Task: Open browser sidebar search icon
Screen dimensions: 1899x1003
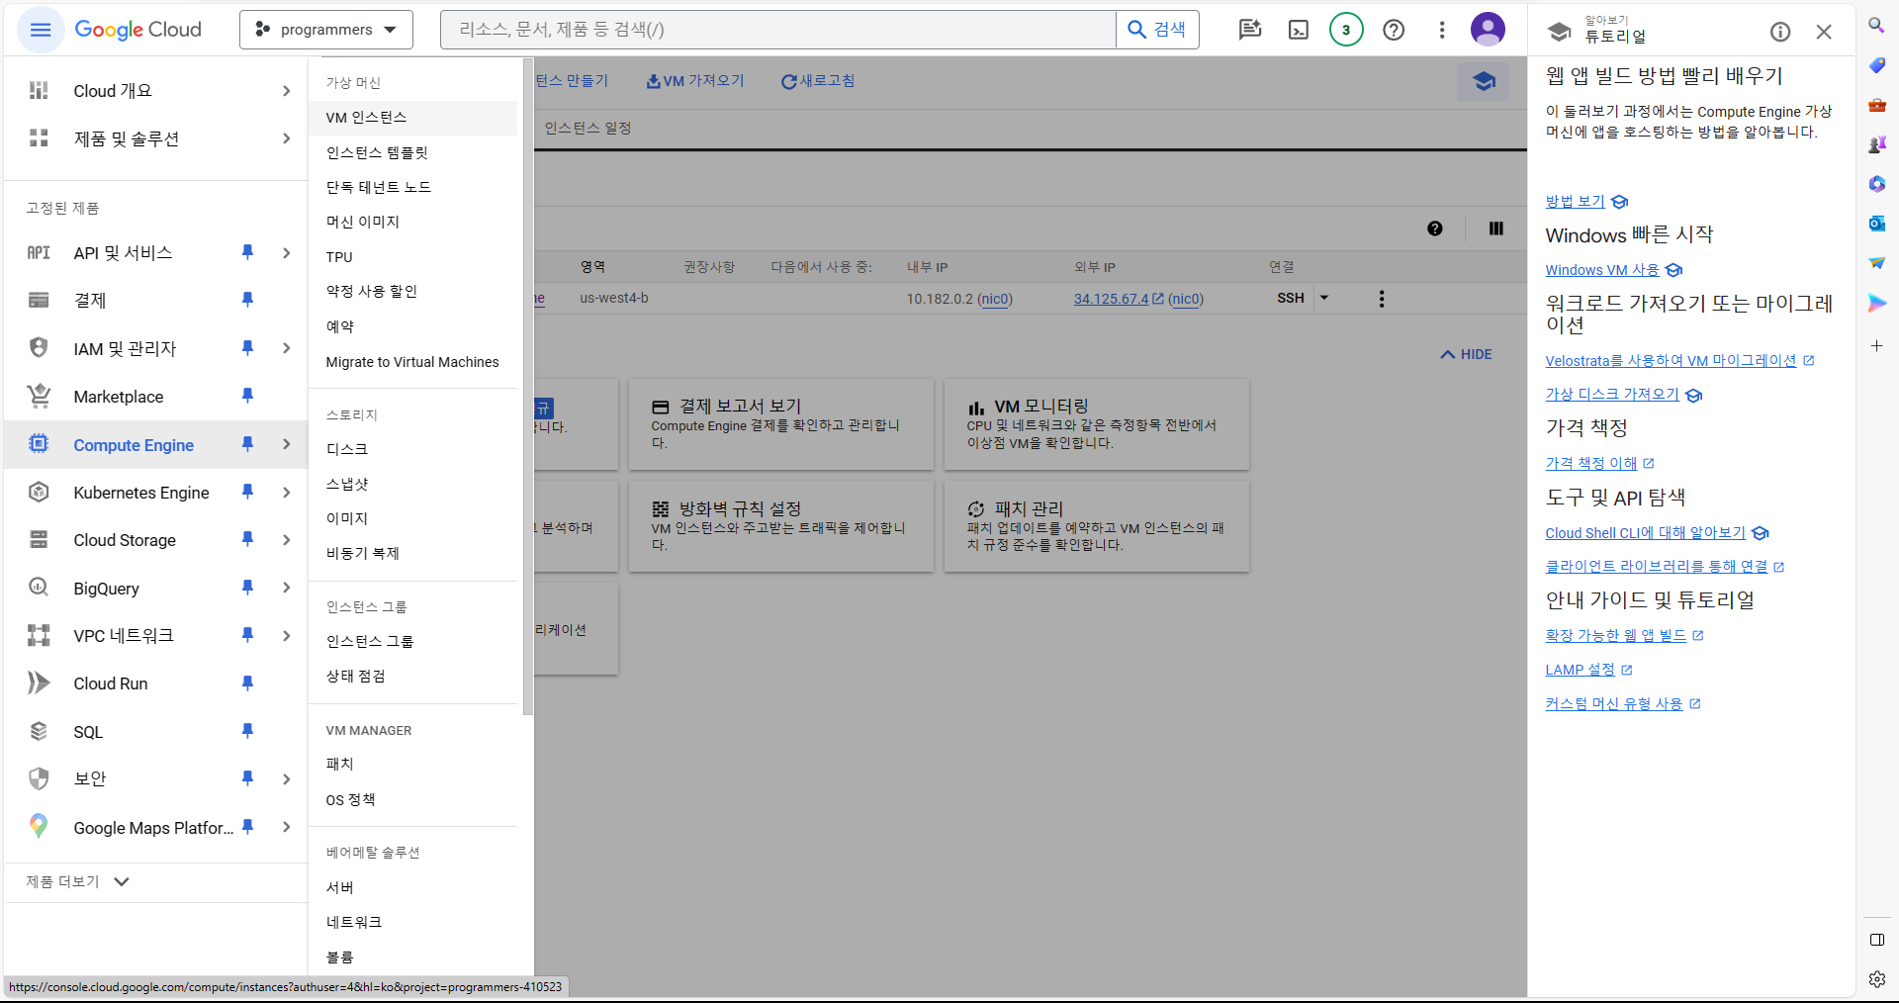Action: pos(1876,25)
